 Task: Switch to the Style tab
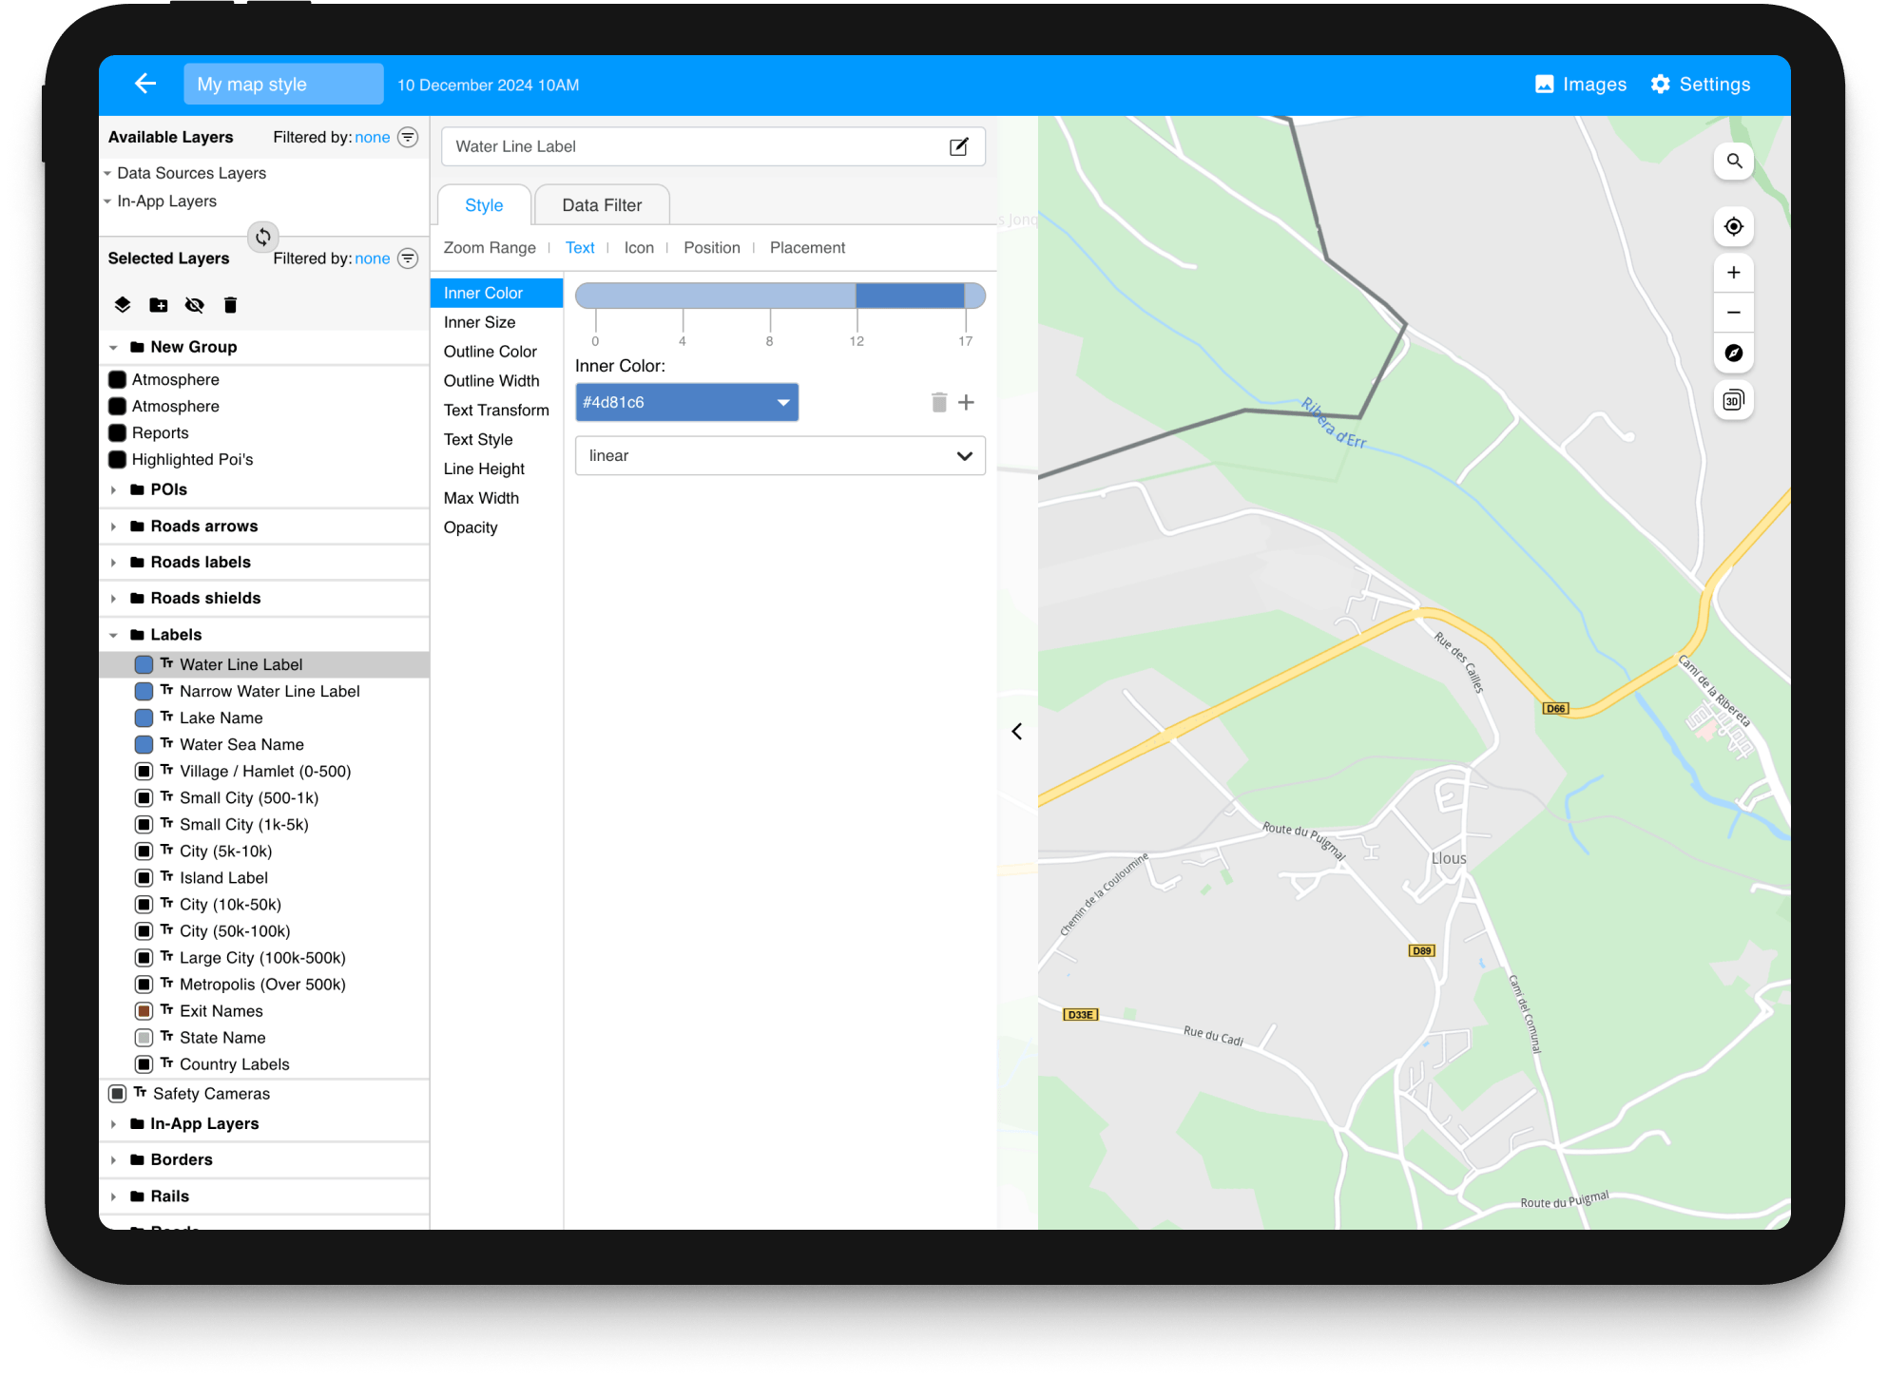(484, 204)
